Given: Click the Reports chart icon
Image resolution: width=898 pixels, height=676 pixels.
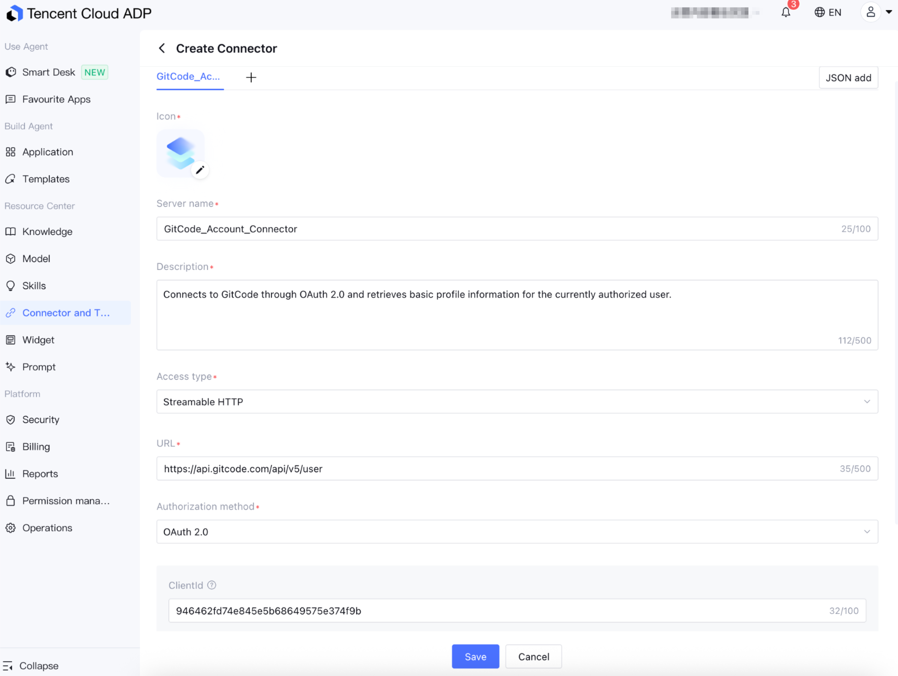Looking at the screenshot, I should pyautogui.click(x=11, y=474).
